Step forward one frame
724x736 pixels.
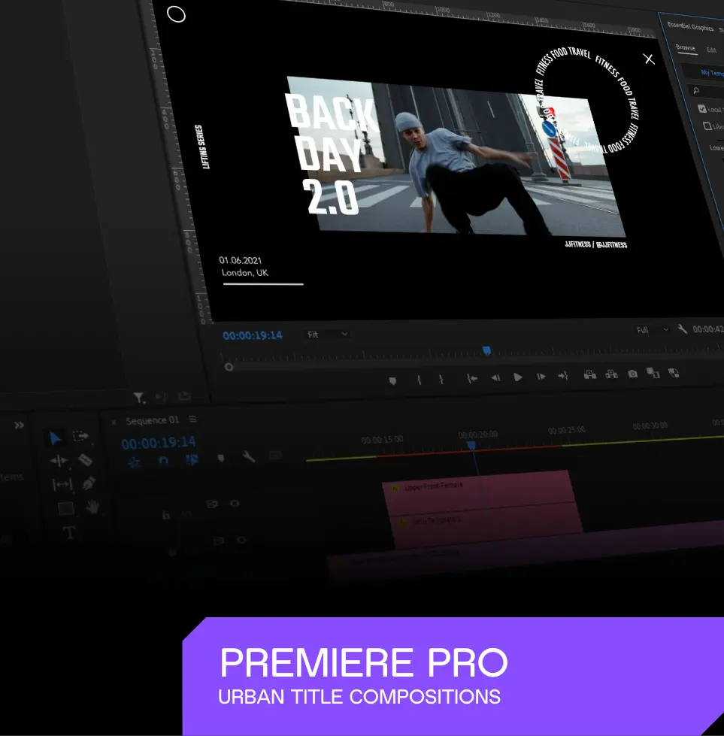pyautogui.click(x=541, y=377)
